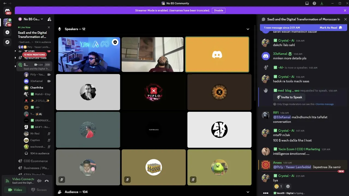Dismiss the request to speak message

325,104
